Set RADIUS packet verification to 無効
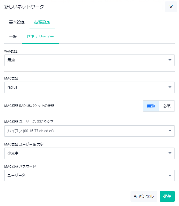This screenshot has width=179, height=206. 151,106
